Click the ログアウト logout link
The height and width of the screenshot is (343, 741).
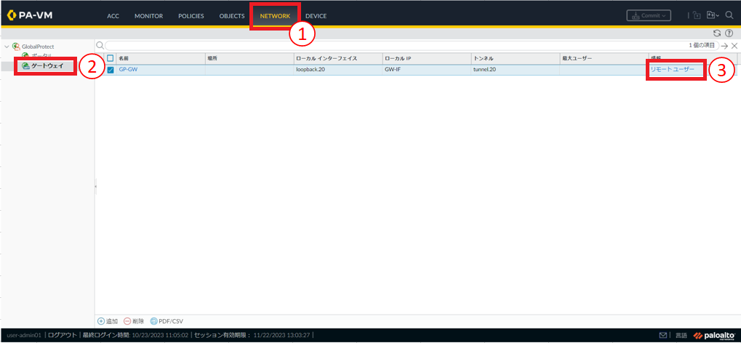(x=63, y=336)
